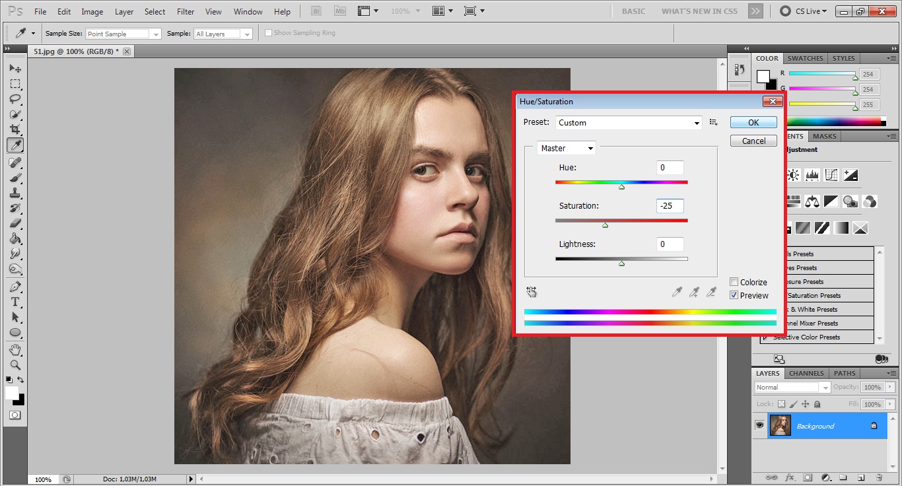Select the Pen tool
The width and height of the screenshot is (902, 486).
15,287
